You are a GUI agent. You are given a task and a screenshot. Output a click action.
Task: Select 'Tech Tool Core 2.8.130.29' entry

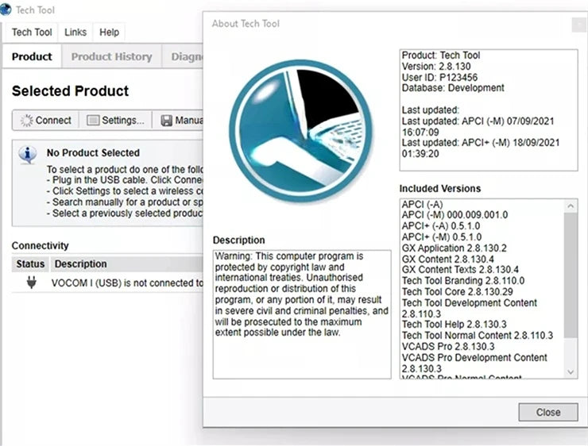tap(458, 292)
